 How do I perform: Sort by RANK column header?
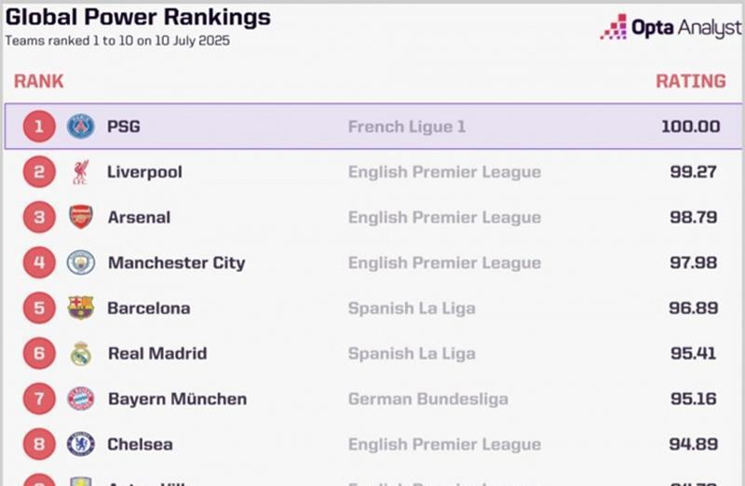[38, 81]
